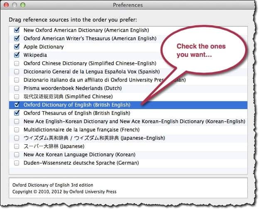Click the green zoom button of Preferences
This screenshot has width=259, height=209.
click(23, 5)
